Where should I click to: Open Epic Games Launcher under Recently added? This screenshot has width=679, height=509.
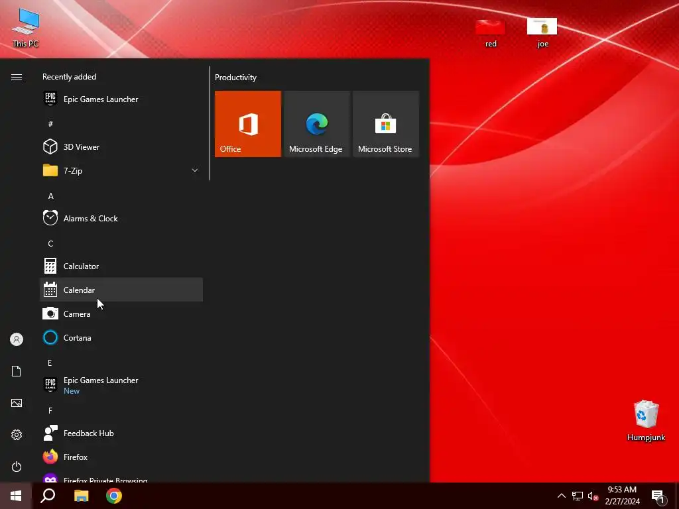pyautogui.click(x=121, y=99)
